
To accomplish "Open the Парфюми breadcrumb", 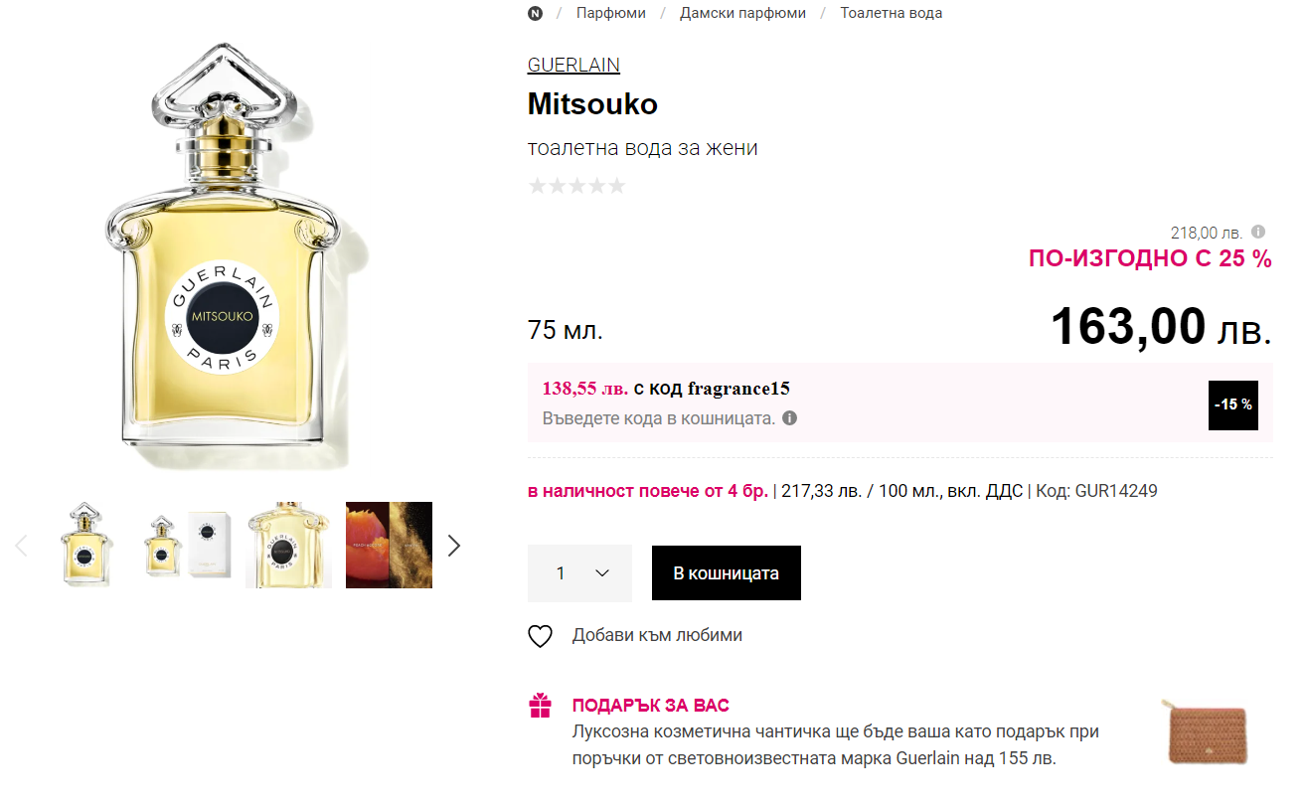I will [x=611, y=13].
